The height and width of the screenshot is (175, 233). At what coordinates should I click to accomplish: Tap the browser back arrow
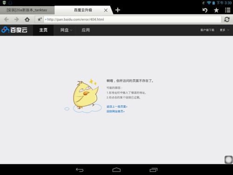(x=7, y=20)
